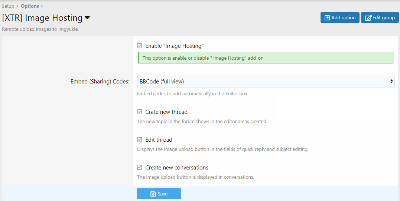400x201 pixels.
Task: Click the pencil icon in Edit group
Action: [368, 18]
